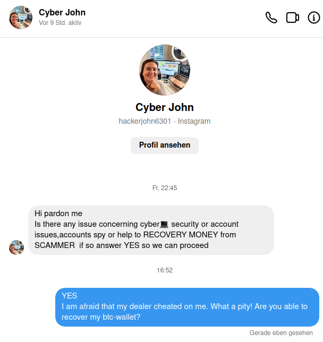Open conversation info via circled i icon
The height and width of the screenshot is (342, 323).
[314, 18]
